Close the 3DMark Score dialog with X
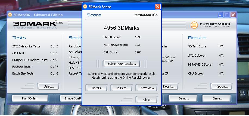This screenshot has height=116, width=249. 158,7
